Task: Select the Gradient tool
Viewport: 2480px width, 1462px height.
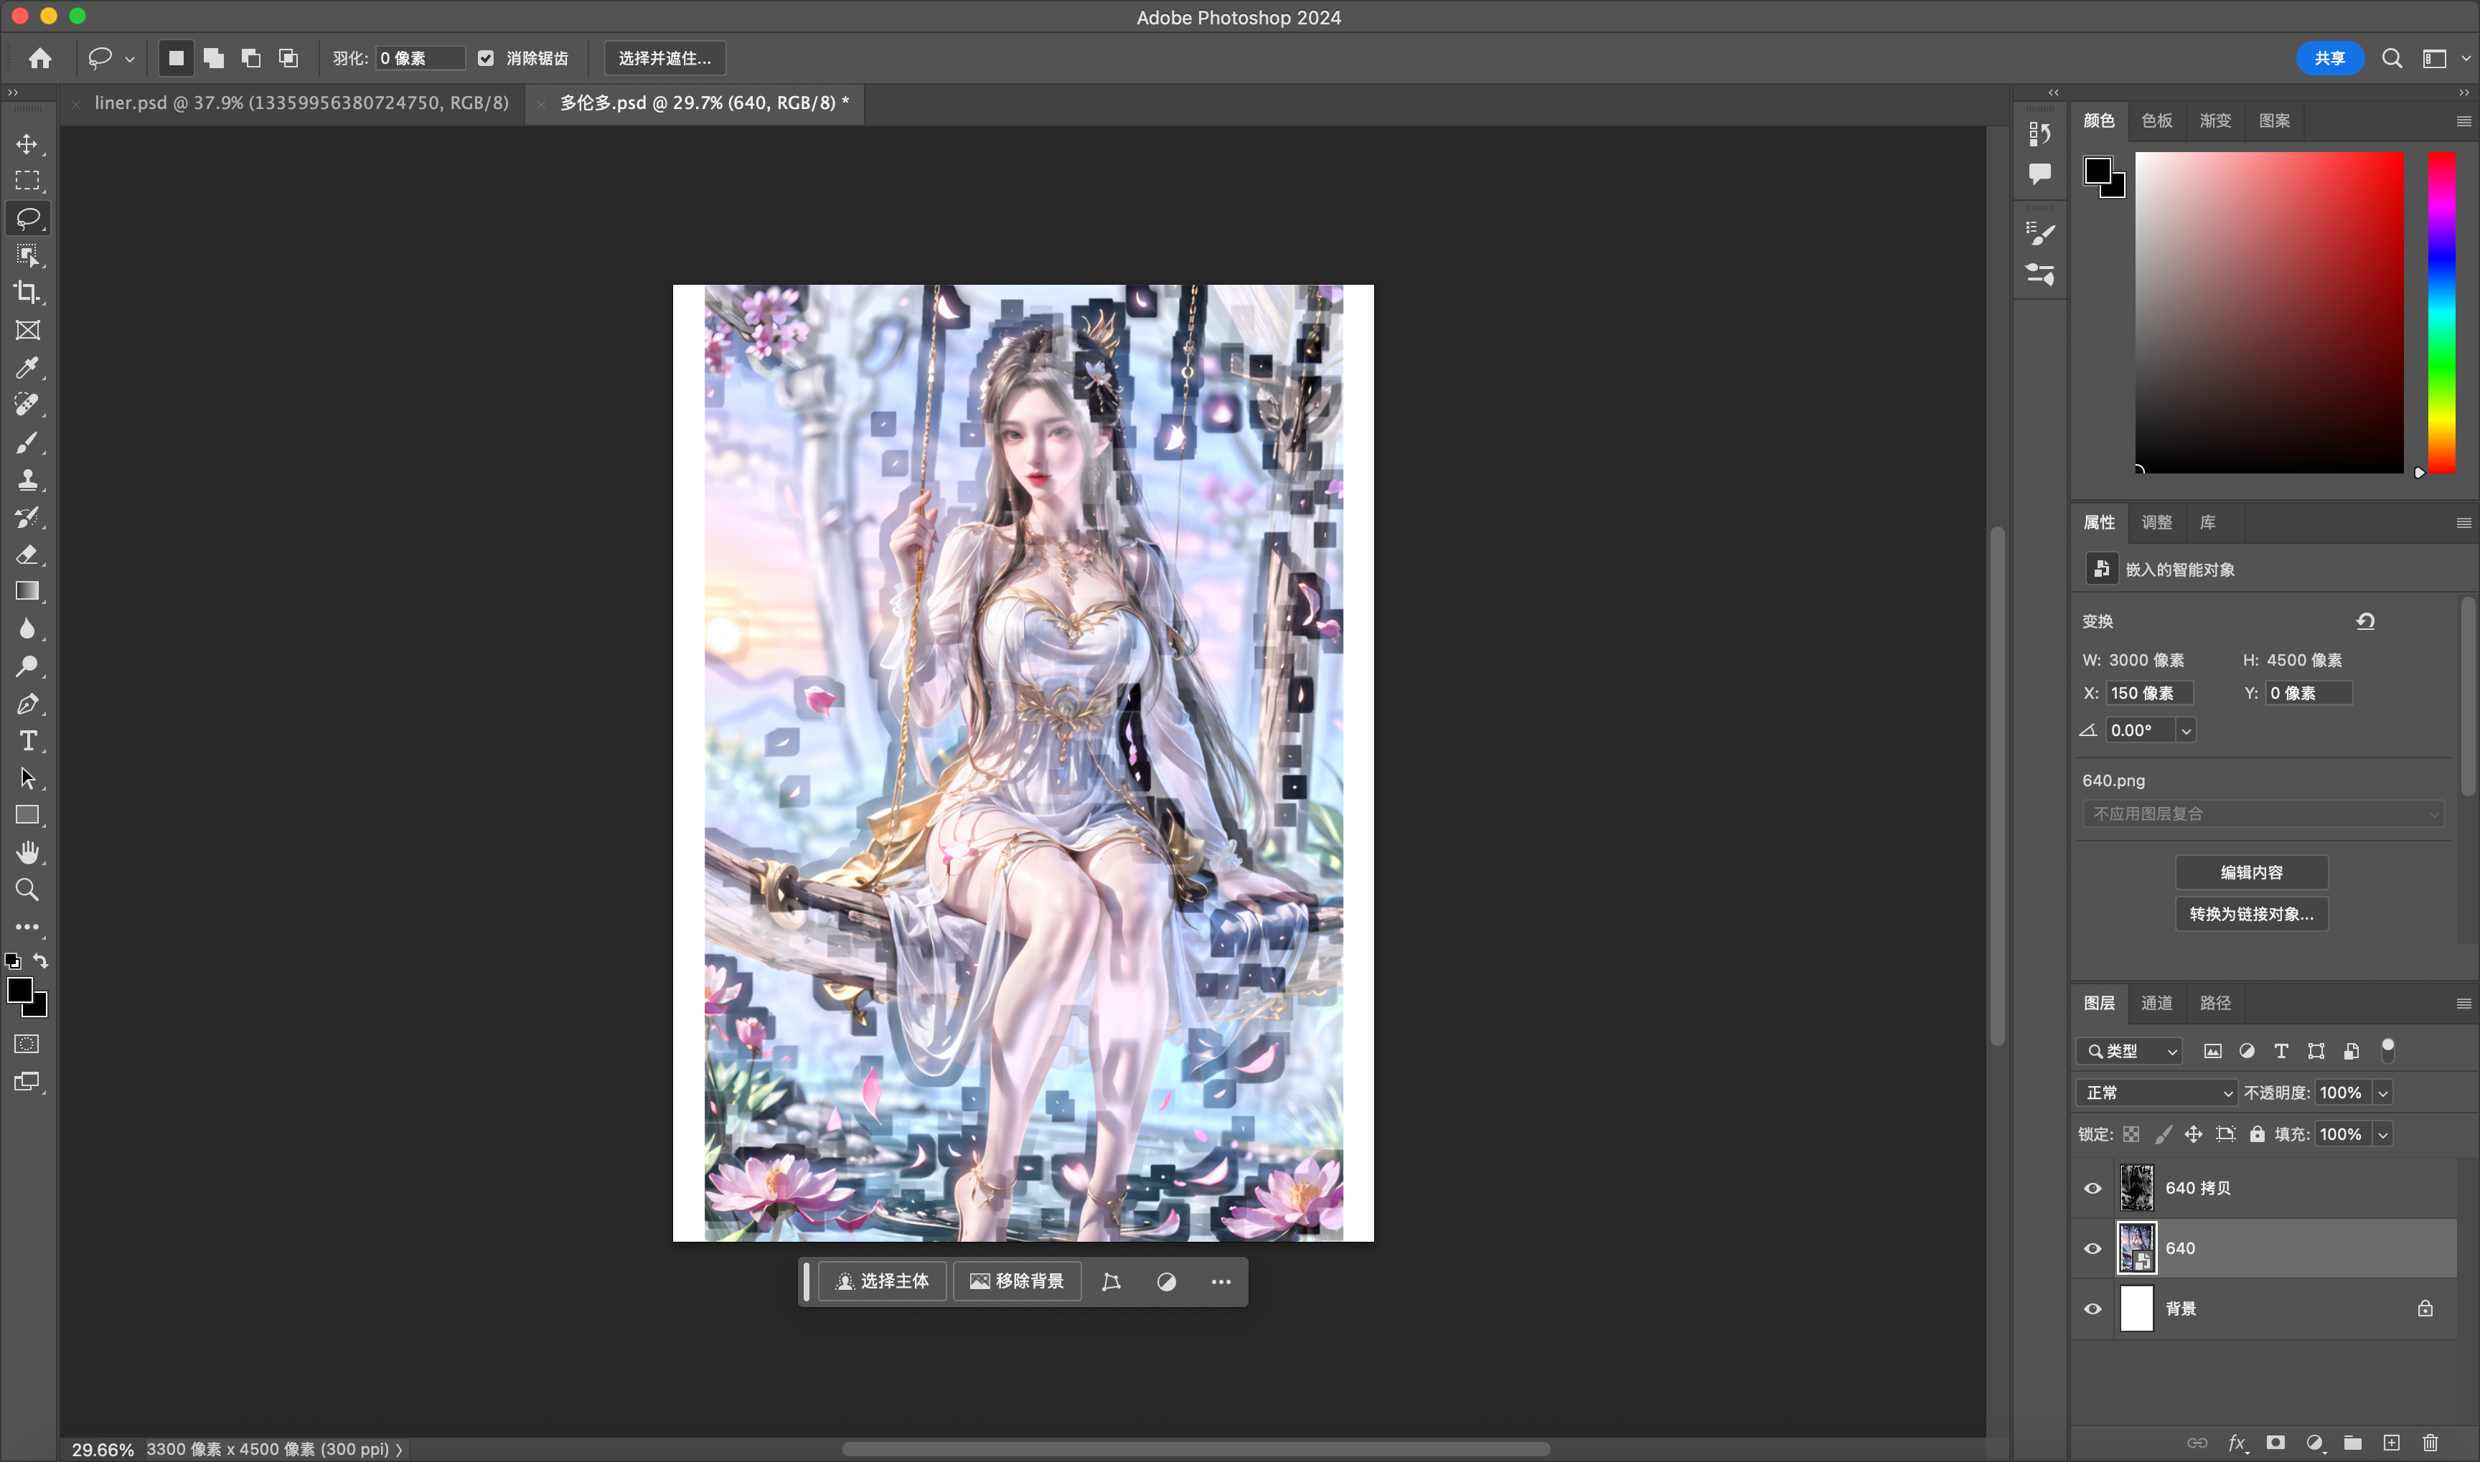Action: (27, 591)
